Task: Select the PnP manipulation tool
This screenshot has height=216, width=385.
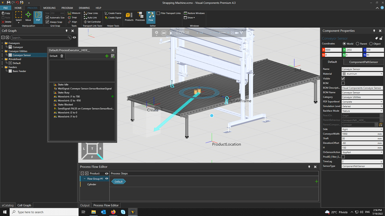Action: [x=38, y=16]
